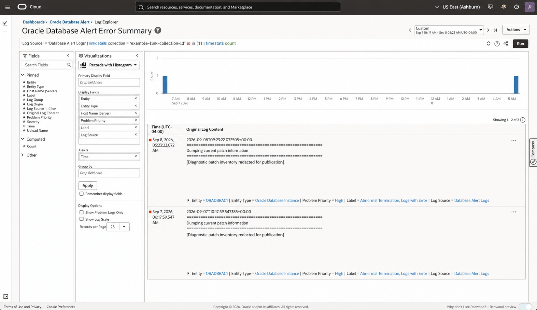537x310 pixels.
Task: Open the user profile avatar
Action: (530, 7)
